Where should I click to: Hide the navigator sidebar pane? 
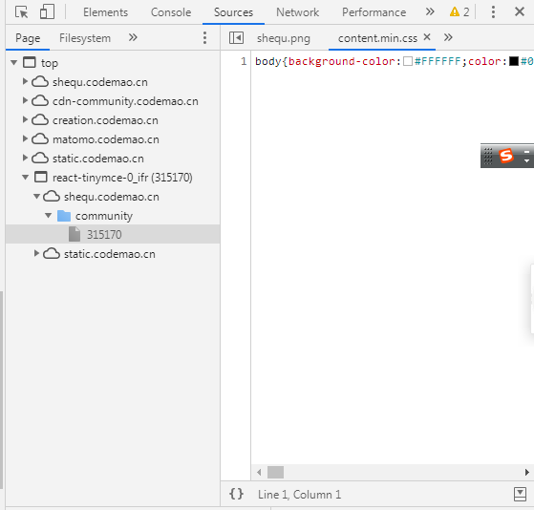[236, 38]
